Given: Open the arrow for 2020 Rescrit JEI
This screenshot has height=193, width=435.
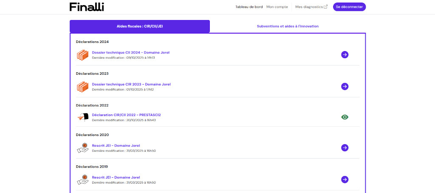Looking at the screenshot, I should coord(345,148).
